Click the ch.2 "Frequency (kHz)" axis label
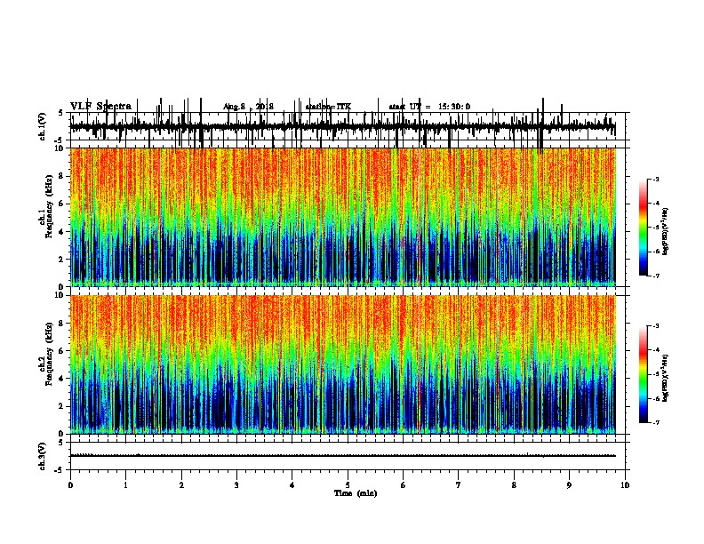 [49, 354]
